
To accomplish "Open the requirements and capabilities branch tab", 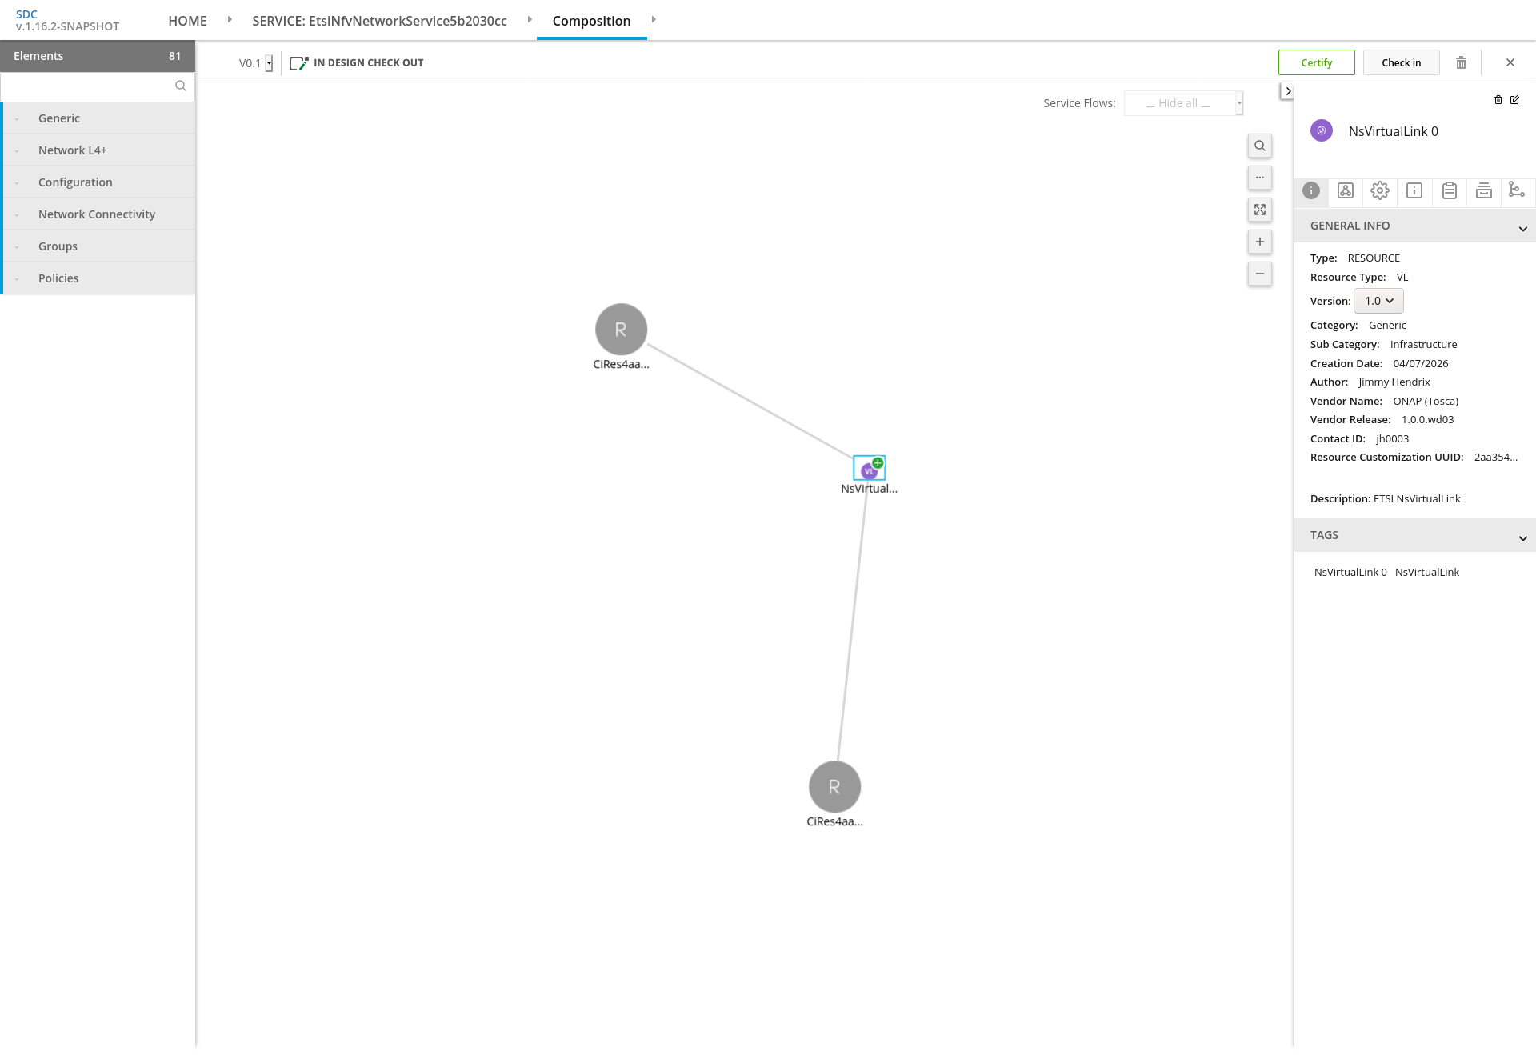I will (x=1516, y=190).
